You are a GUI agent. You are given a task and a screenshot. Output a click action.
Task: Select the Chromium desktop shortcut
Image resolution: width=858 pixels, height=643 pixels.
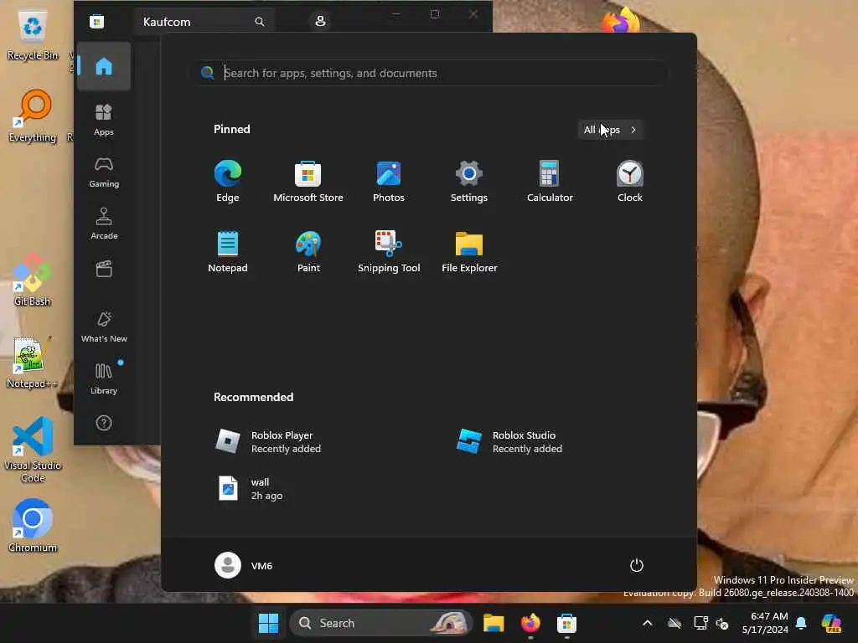33,526
